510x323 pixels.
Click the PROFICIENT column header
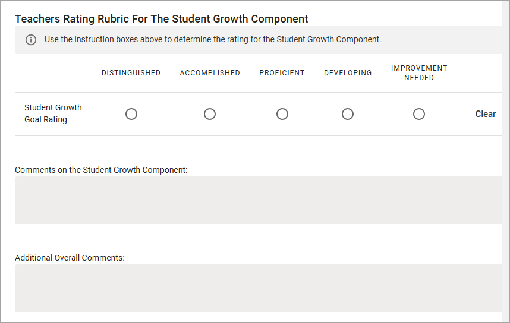[282, 73]
